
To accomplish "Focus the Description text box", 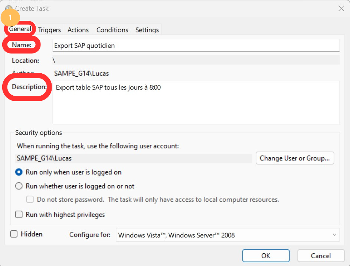I will [x=196, y=102].
